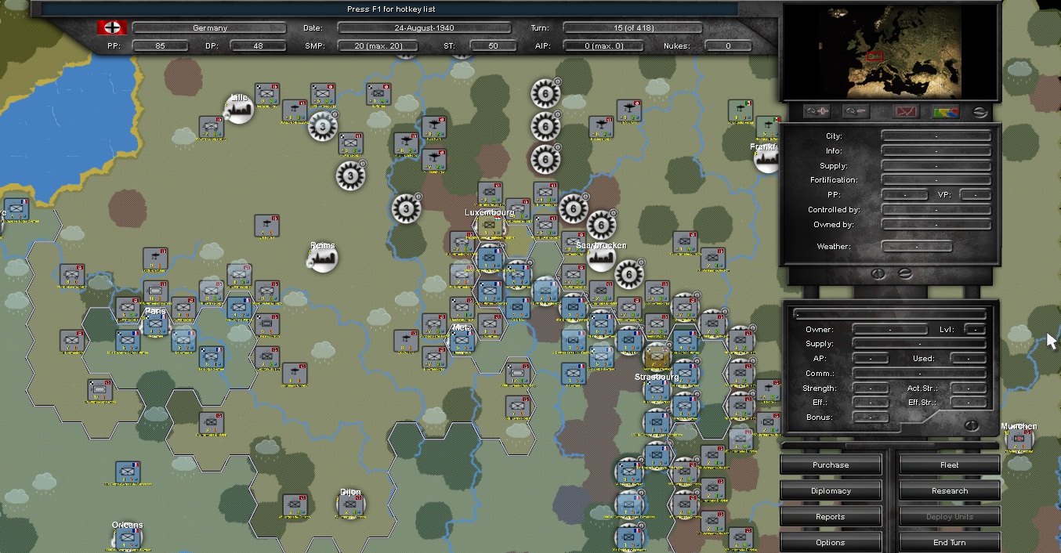Screen dimensions: 1061x553
Task: Click the Europe minimap thumbnail
Action: (x=891, y=52)
